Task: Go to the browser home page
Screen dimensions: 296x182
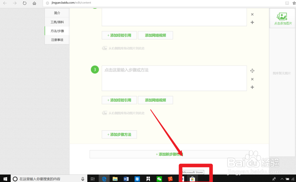Action: point(34,3)
